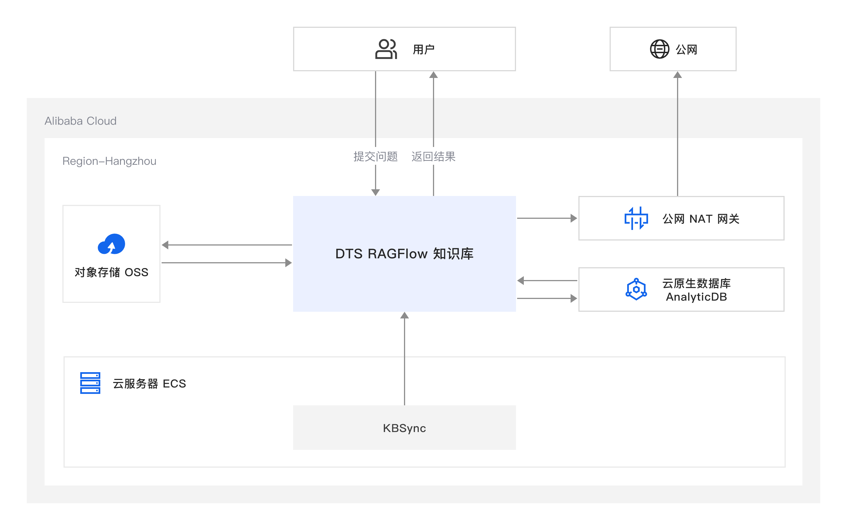Image resolution: width=847 pixels, height=530 pixels.
Task: Click the 云原生数据库 AnalyticDB text
Action: pos(696,290)
